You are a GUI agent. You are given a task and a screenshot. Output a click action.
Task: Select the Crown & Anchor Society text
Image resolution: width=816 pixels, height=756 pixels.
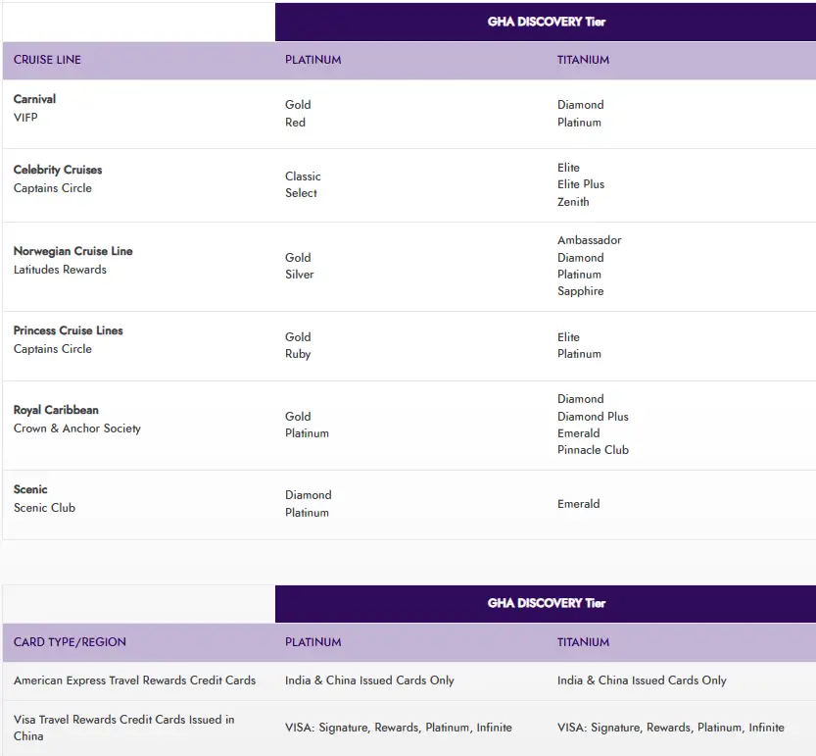tap(77, 428)
